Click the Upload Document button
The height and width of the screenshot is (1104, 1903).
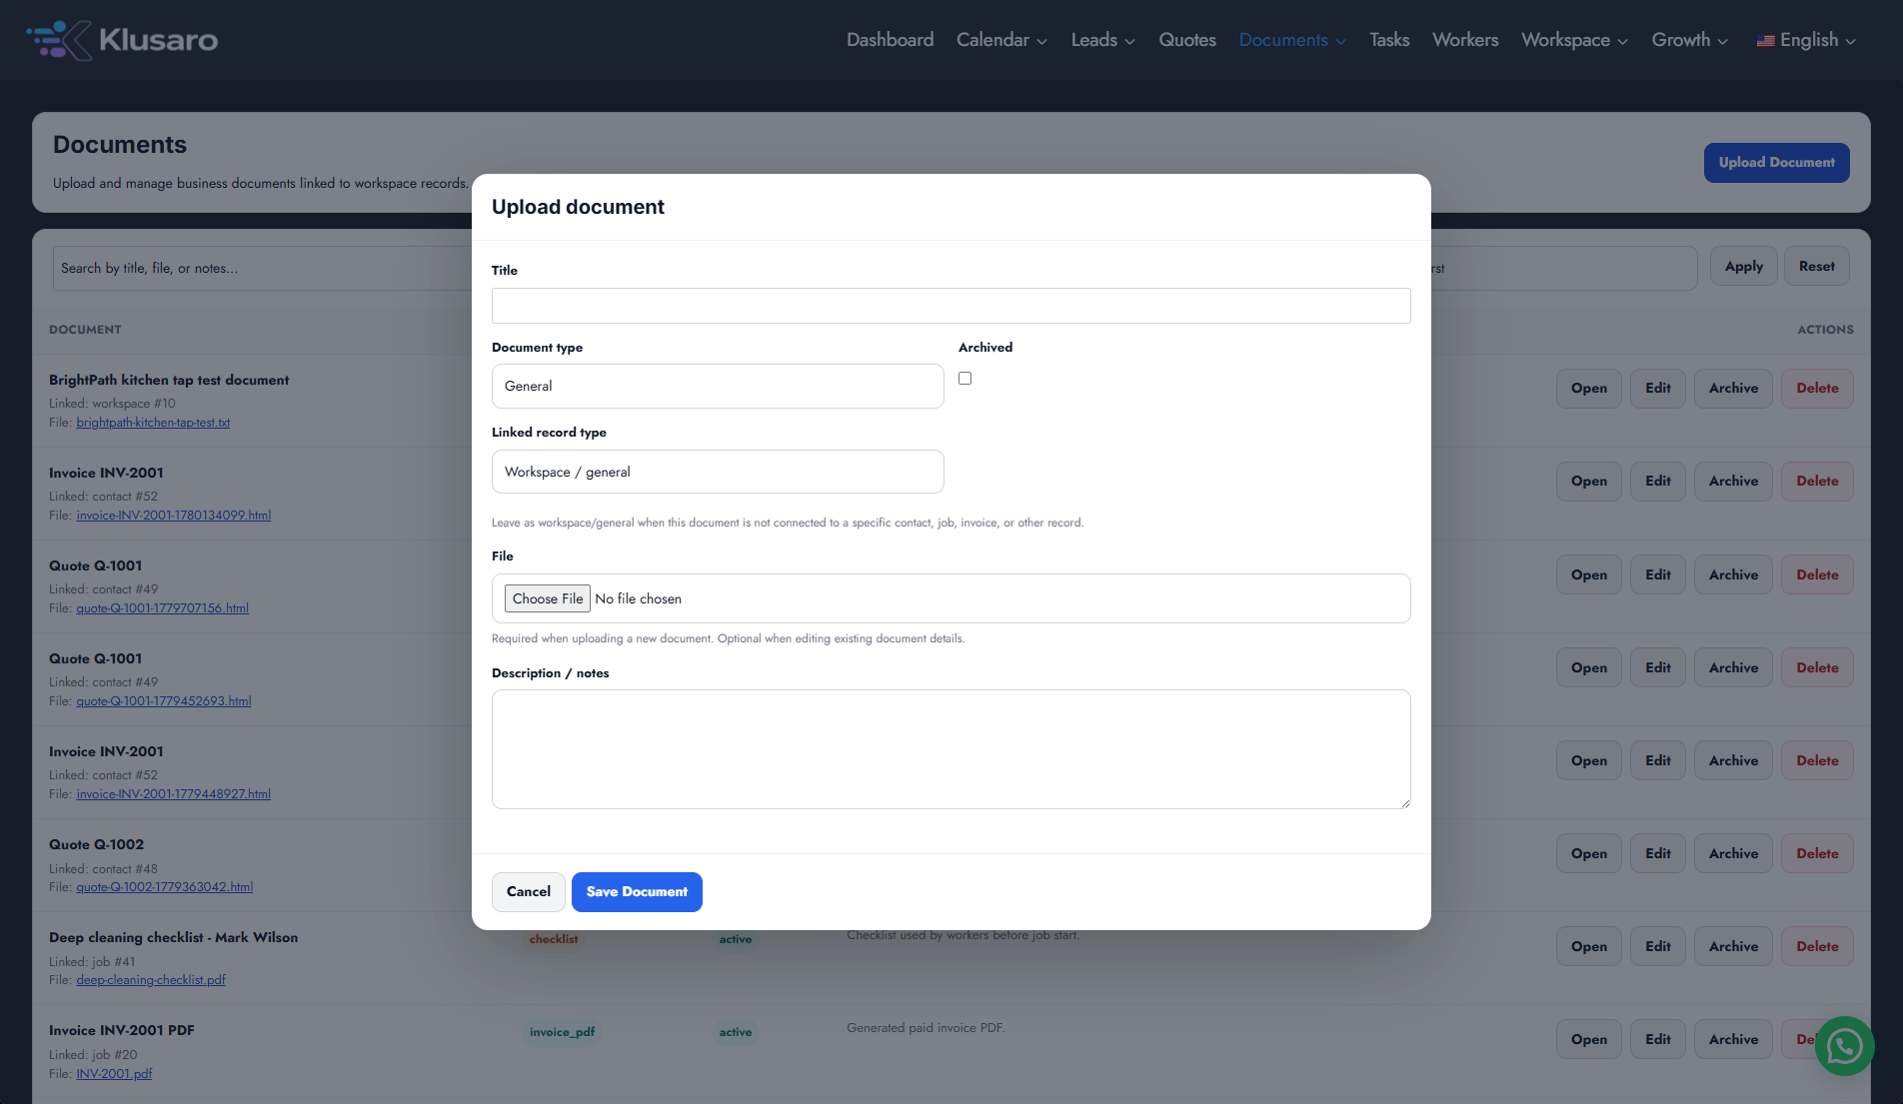pyautogui.click(x=1777, y=163)
